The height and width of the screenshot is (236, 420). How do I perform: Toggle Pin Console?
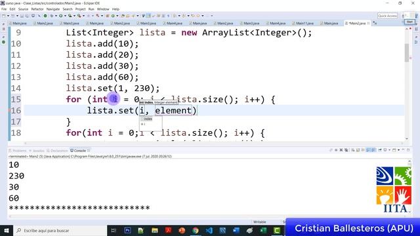[x=379, y=150]
